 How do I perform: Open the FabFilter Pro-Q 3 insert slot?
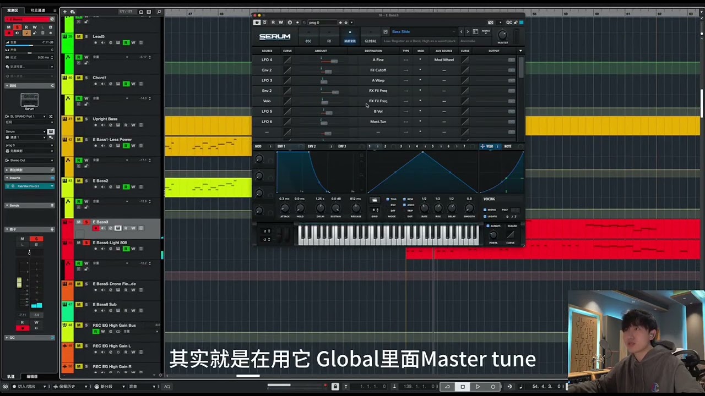tap(29, 186)
